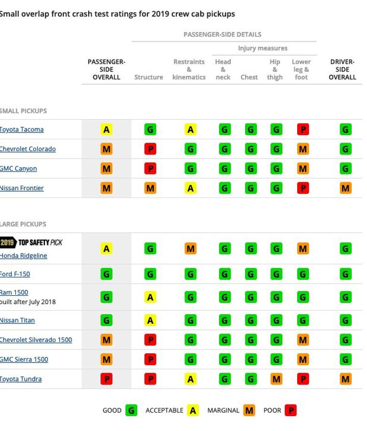The image size is (367, 431).
Task: Click the yellow ACCEPTABLE legend swatch
Action: coord(193,410)
